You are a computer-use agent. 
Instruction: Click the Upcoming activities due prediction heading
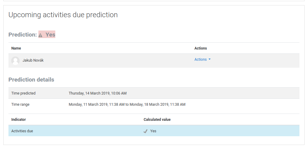pyautogui.click(x=63, y=15)
